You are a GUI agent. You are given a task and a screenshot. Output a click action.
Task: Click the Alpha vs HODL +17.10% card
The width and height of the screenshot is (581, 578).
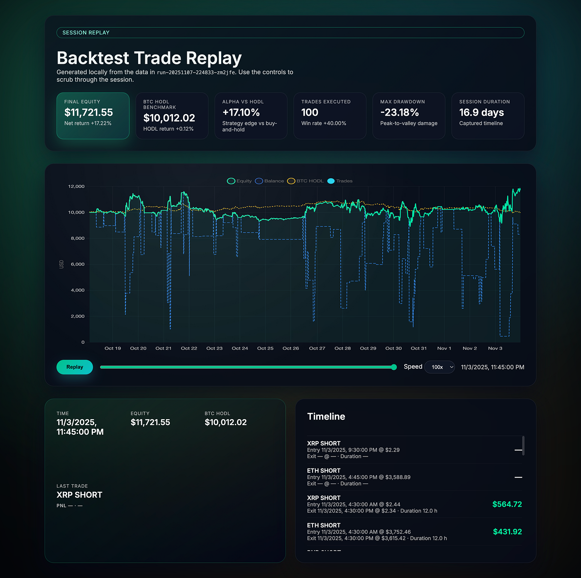[x=251, y=116]
